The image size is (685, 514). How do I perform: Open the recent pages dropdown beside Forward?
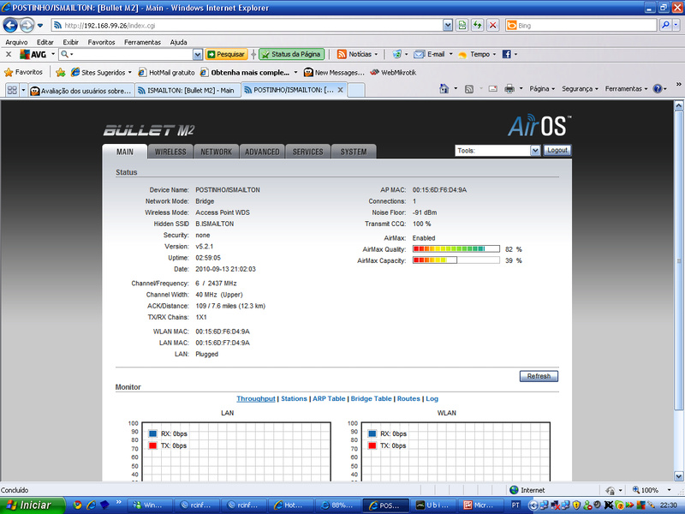pos(40,26)
